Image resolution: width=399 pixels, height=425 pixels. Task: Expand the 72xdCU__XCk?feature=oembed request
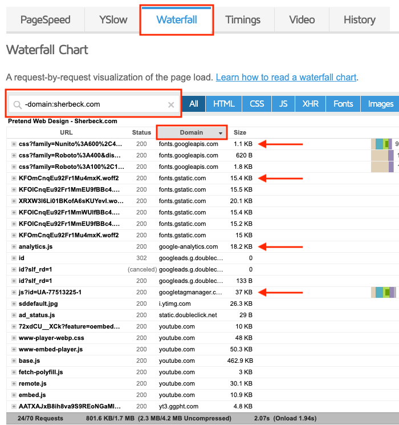pyautogui.click(x=14, y=327)
